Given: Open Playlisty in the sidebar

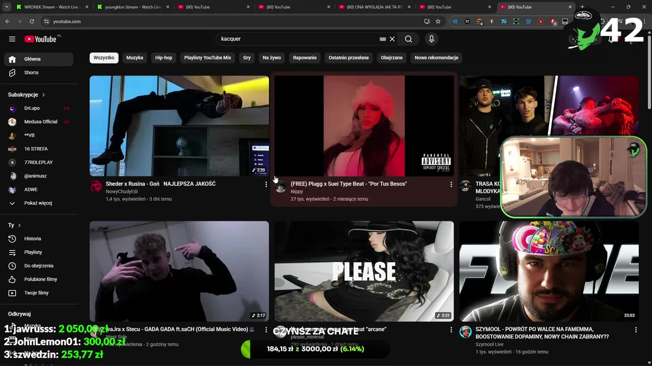Looking at the screenshot, I should tap(39, 252).
